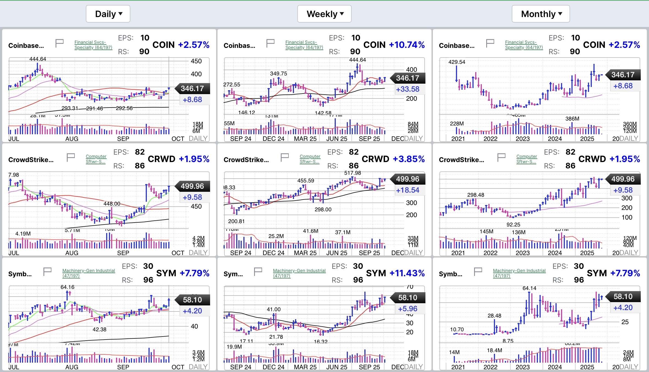This screenshot has height=372, width=649.
Task: Open Computer Sftwr-S link in weekly CrowdStrike
Action: [x=310, y=159]
